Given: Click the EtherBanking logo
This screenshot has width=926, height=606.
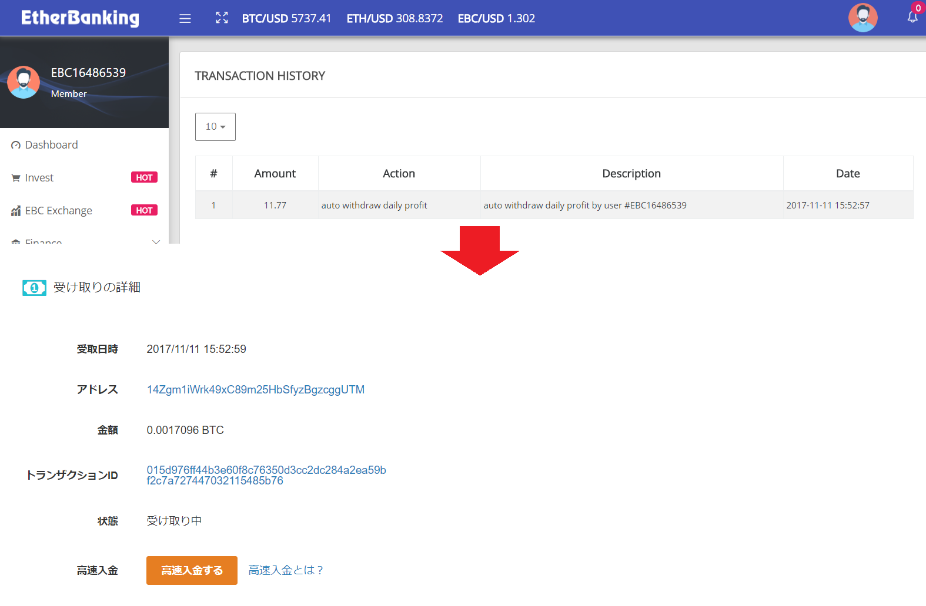Looking at the screenshot, I should click(x=80, y=18).
